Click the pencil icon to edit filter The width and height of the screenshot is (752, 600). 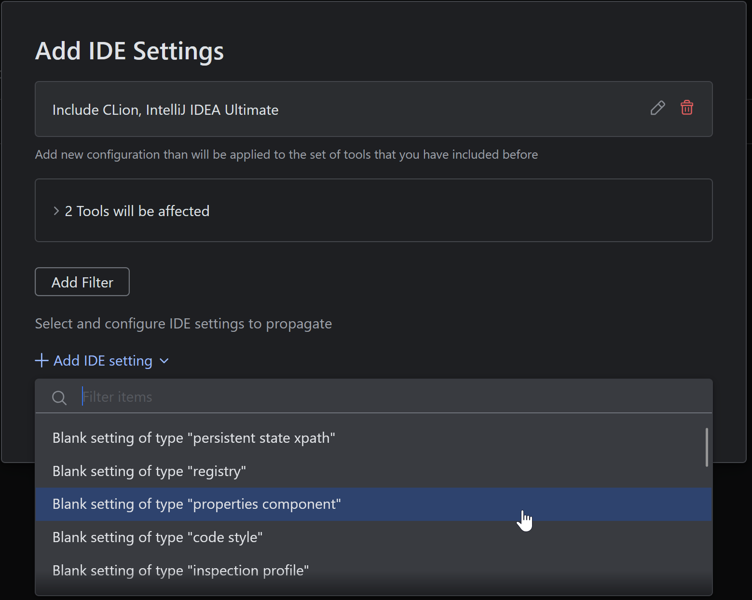[657, 108]
